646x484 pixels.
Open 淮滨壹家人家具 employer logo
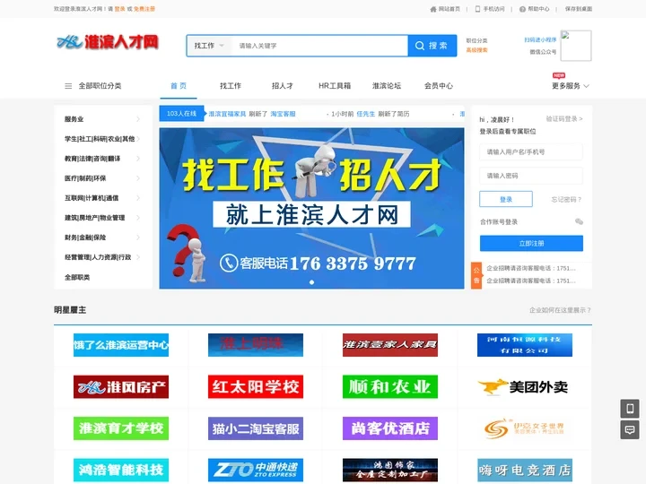point(390,345)
